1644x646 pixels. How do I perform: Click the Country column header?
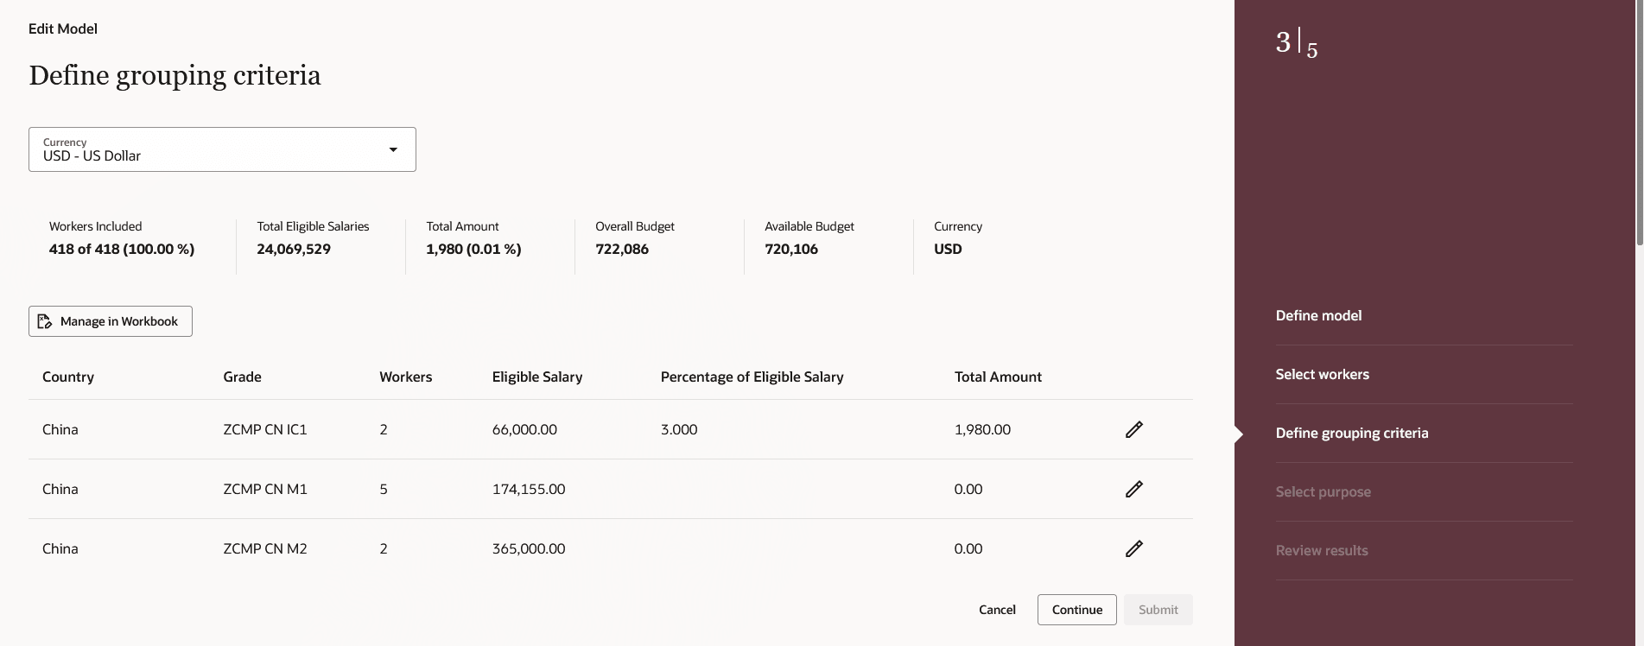[68, 377]
